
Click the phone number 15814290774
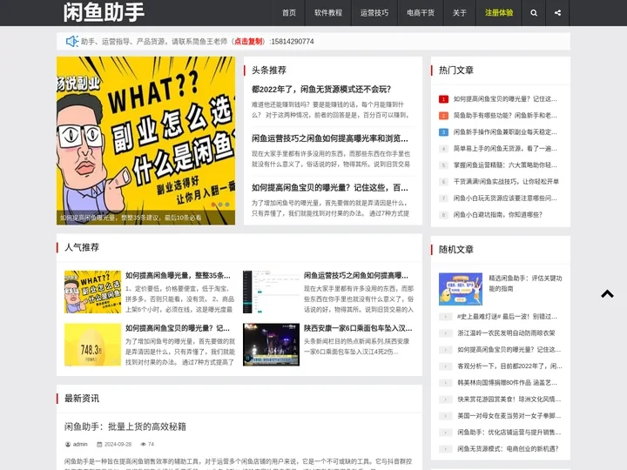click(x=293, y=41)
